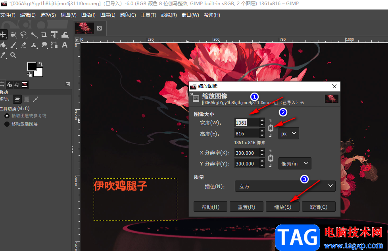The width and height of the screenshot is (388, 251).
Task: Select the Move tool
Action: pos(3,34)
